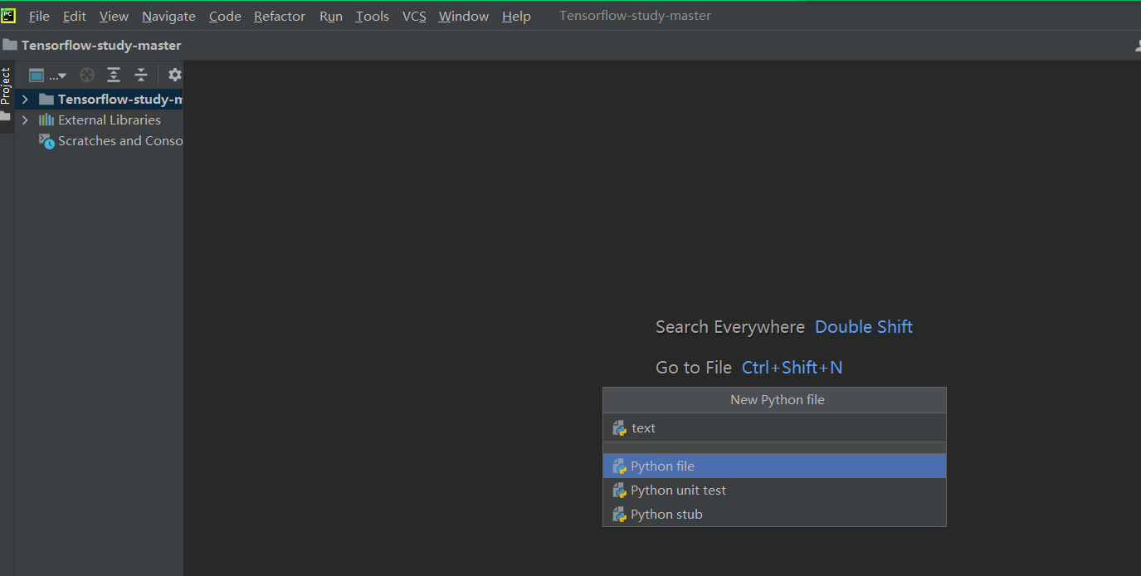Viewport: 1141px width, 576px height.
Task: Open the Run menu
Action: pyautogui.click(x=331, y=16)
